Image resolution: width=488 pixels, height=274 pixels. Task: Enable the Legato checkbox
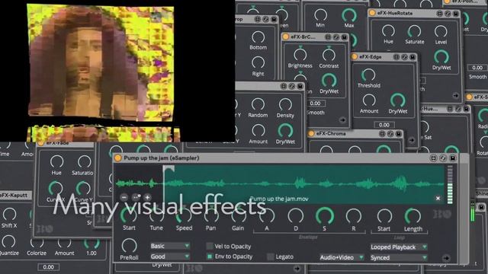click(271, 256)
